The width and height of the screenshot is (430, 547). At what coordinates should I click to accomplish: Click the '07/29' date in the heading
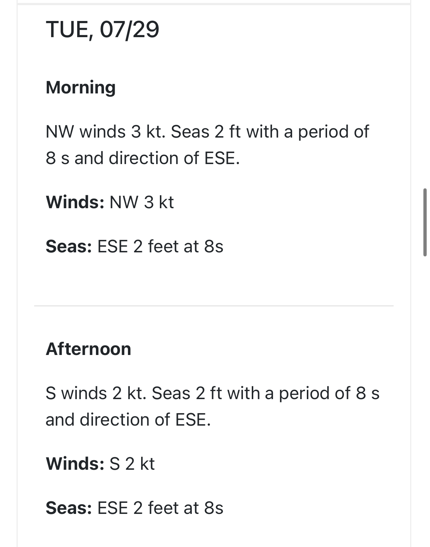[x=129, y=29]
